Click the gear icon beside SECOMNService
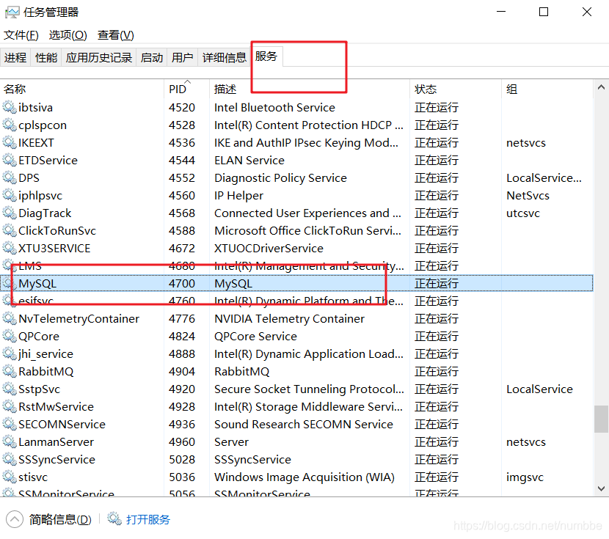This screenshot has height=539, width=609. pos(10,424)
